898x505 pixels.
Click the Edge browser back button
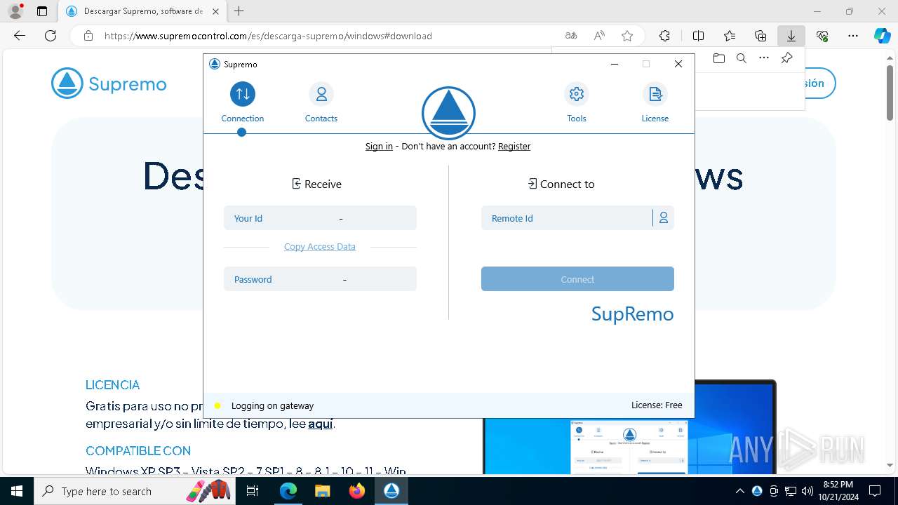coord(20,36)
